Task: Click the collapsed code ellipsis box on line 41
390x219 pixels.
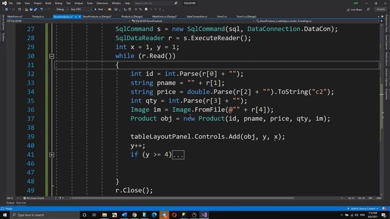Action: pos(179,155)
